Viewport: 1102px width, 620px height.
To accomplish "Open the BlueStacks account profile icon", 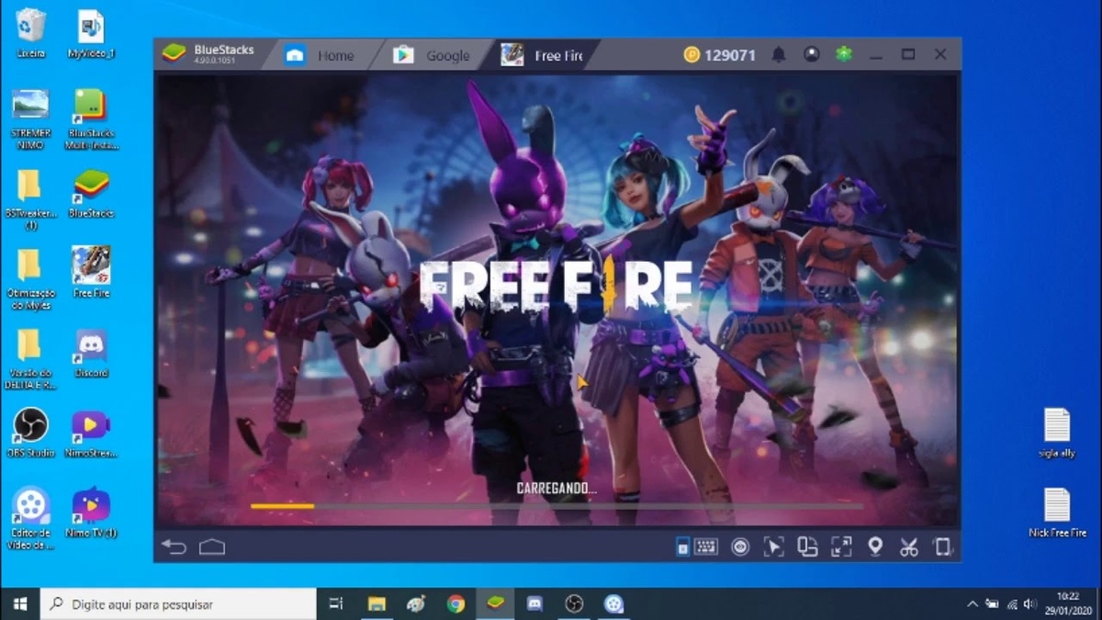I will pyautogui.click(x=811, y=55).
